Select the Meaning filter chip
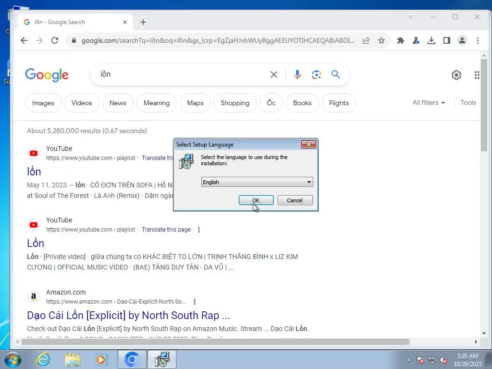This screenshot has width=492, height=369. [157, 103]
